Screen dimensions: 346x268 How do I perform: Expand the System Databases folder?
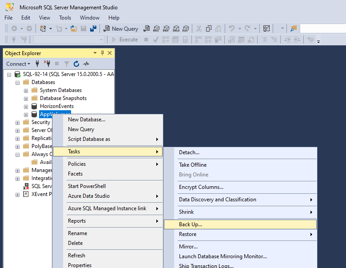coord(26,90)
